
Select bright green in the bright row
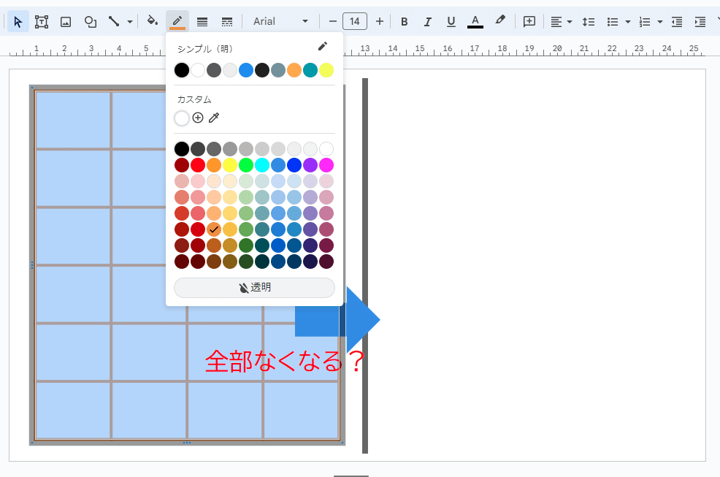click(246, 165)
